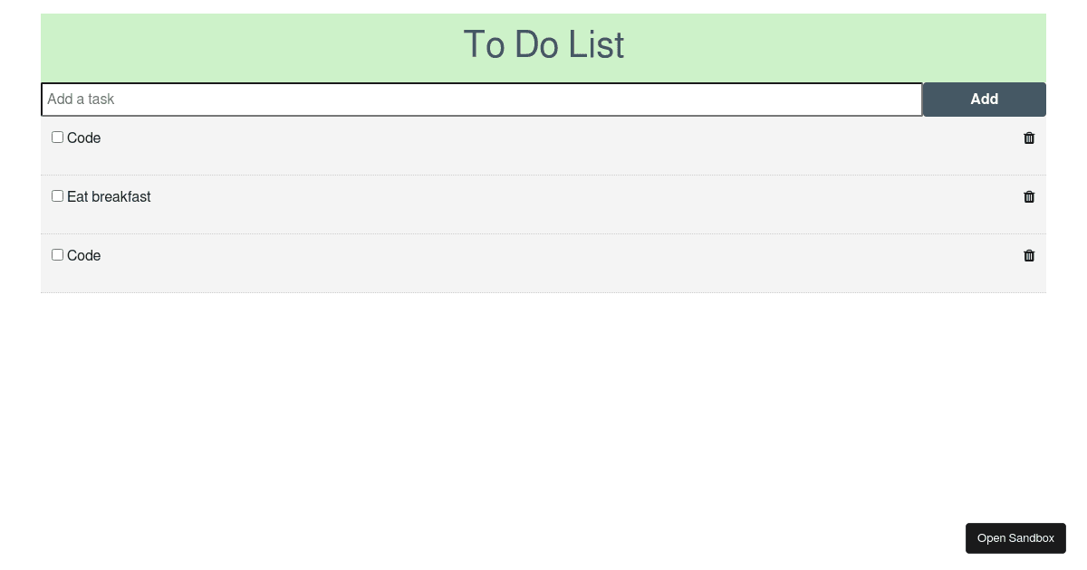Open the sandbox via Open Sandbox button
The height and width of the screenshot is (570, 1087).
point(1015,537)
